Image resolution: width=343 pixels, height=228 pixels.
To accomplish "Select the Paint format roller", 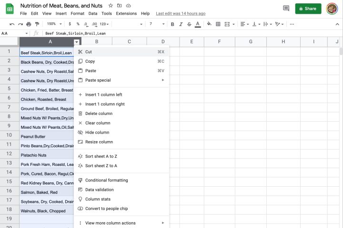I will point(37,24).
